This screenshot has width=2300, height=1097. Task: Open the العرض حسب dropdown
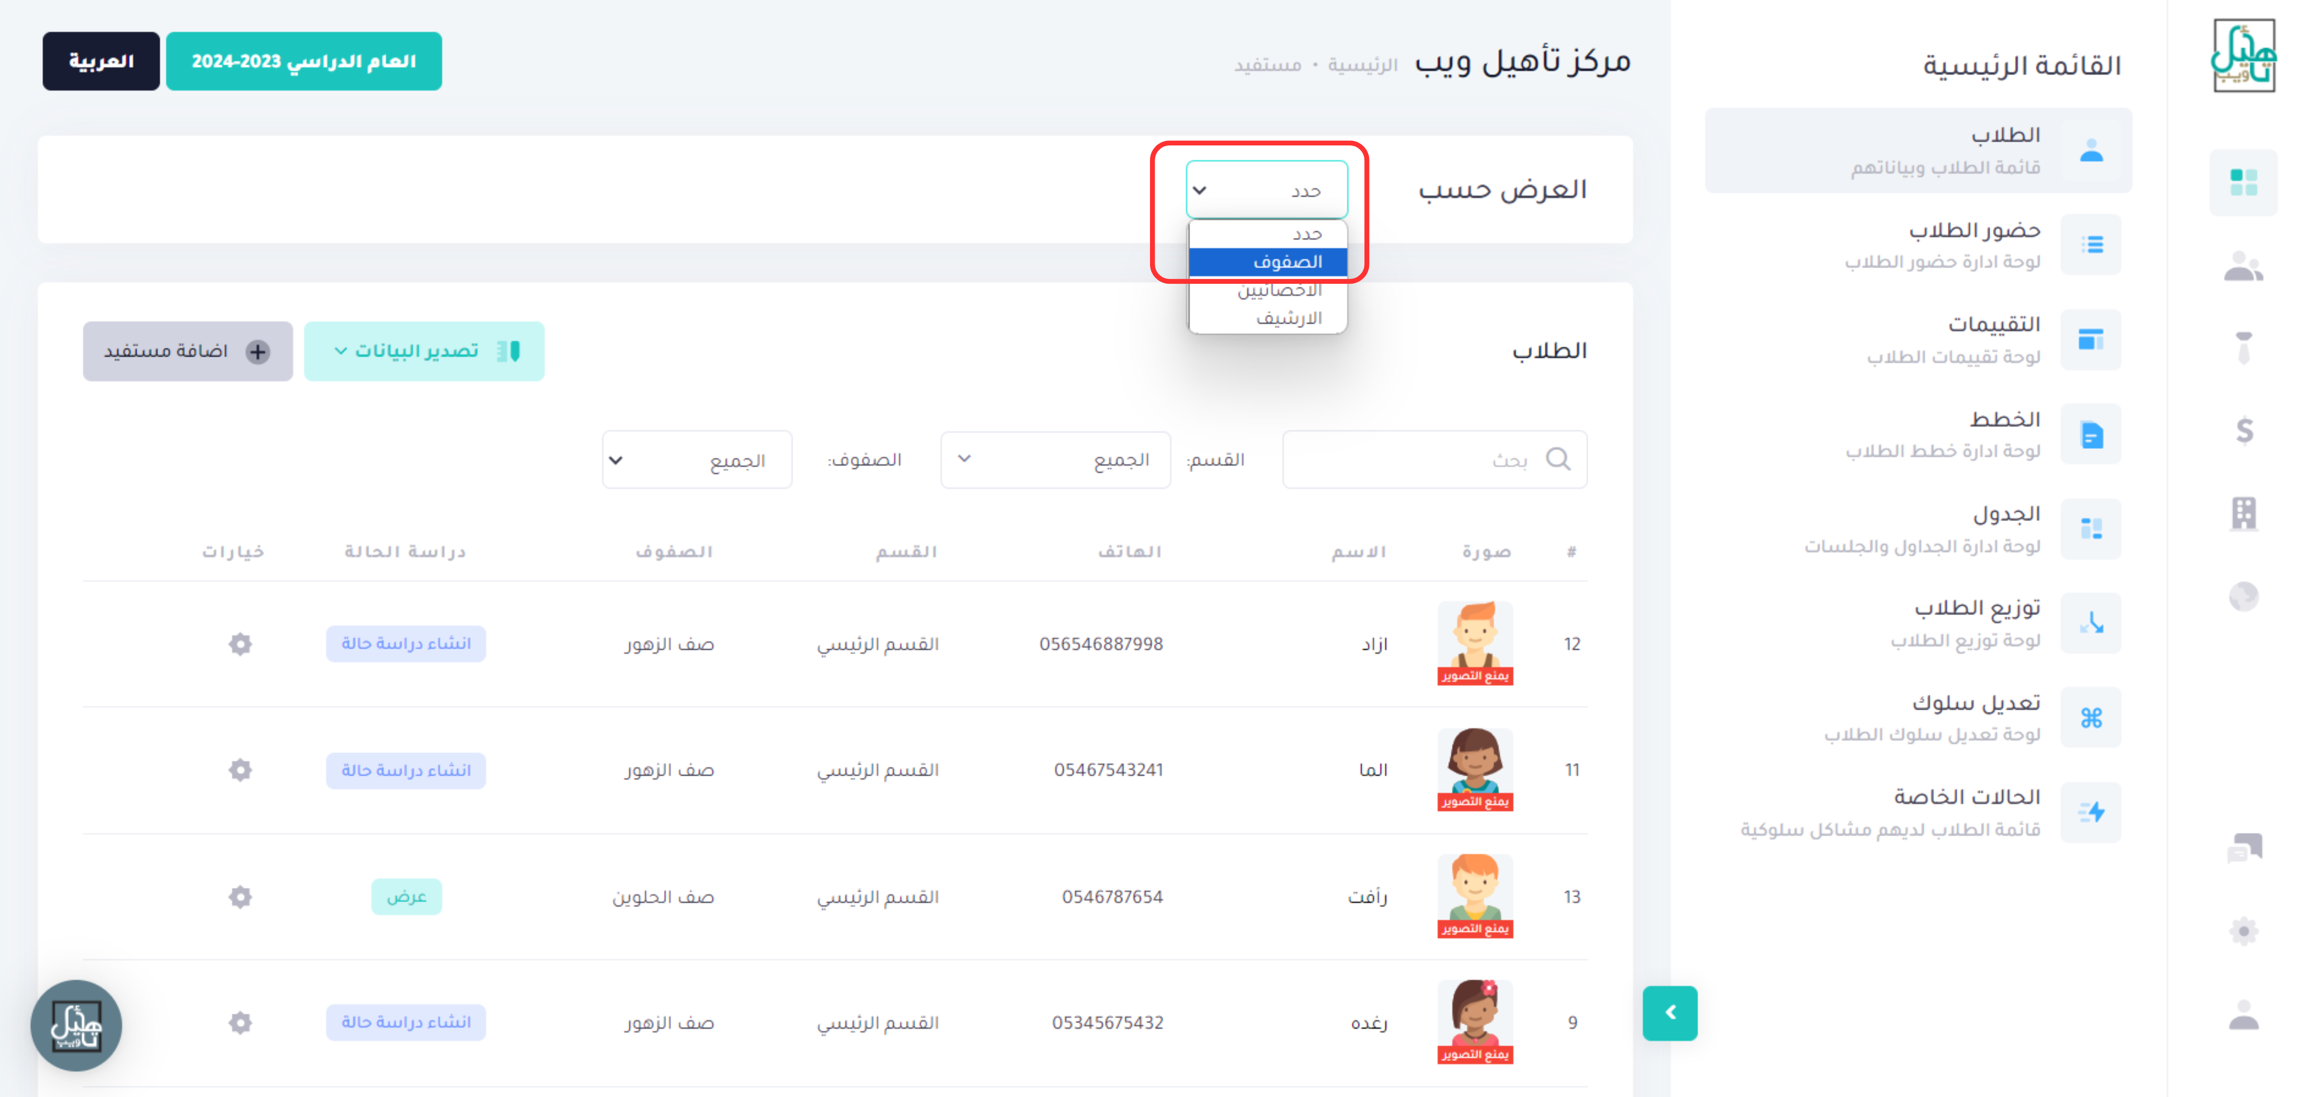point(1267,190)
